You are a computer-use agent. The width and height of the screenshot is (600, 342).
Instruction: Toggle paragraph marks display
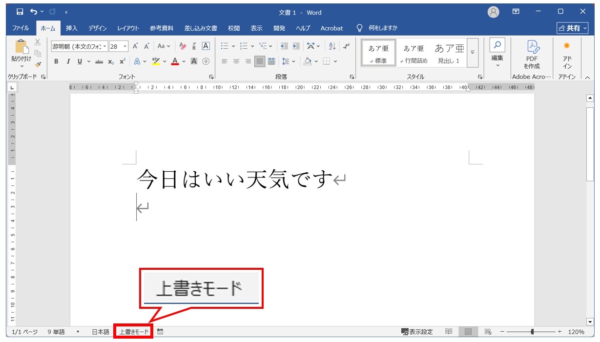[x=346, y=46]
